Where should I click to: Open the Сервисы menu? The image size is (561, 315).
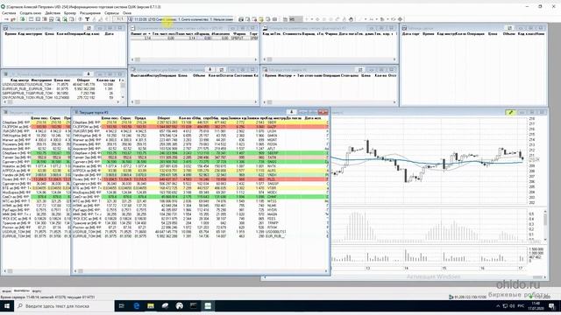111,13
